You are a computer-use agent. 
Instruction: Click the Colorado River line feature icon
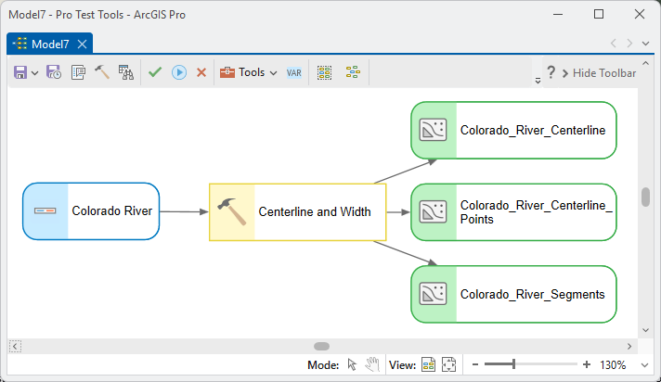[x=45, y=210]
